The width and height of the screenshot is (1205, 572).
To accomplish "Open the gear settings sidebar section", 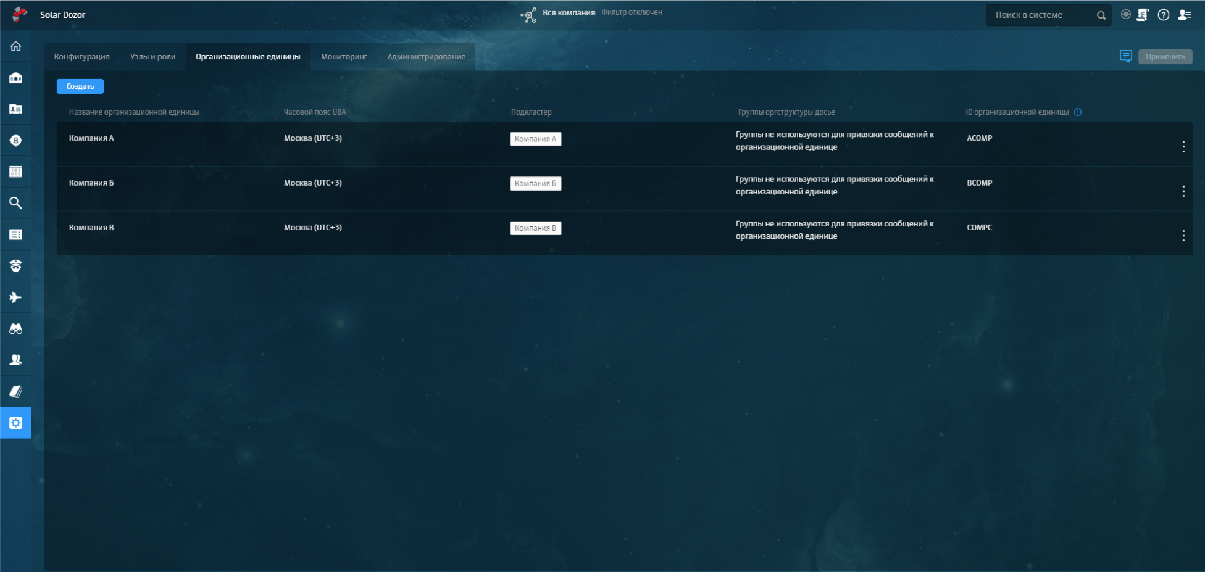I will 16,423.
